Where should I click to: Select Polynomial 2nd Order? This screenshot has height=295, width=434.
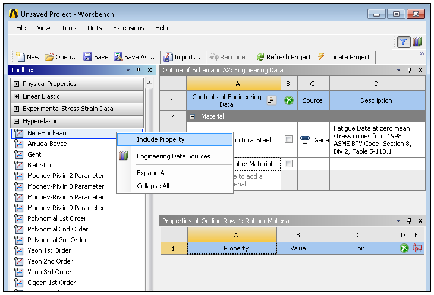[58, 229]
